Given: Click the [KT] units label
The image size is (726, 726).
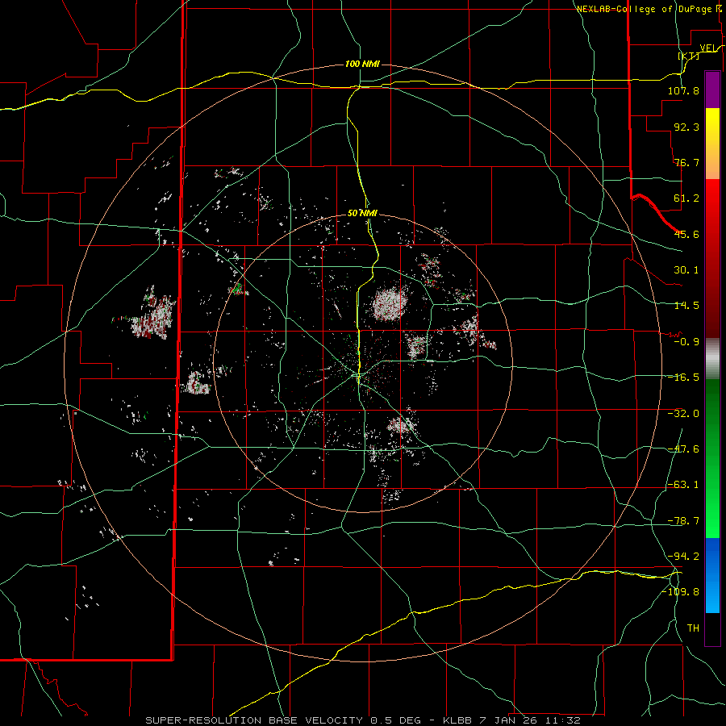Looking at the screenshot, I should pos(689,56).
